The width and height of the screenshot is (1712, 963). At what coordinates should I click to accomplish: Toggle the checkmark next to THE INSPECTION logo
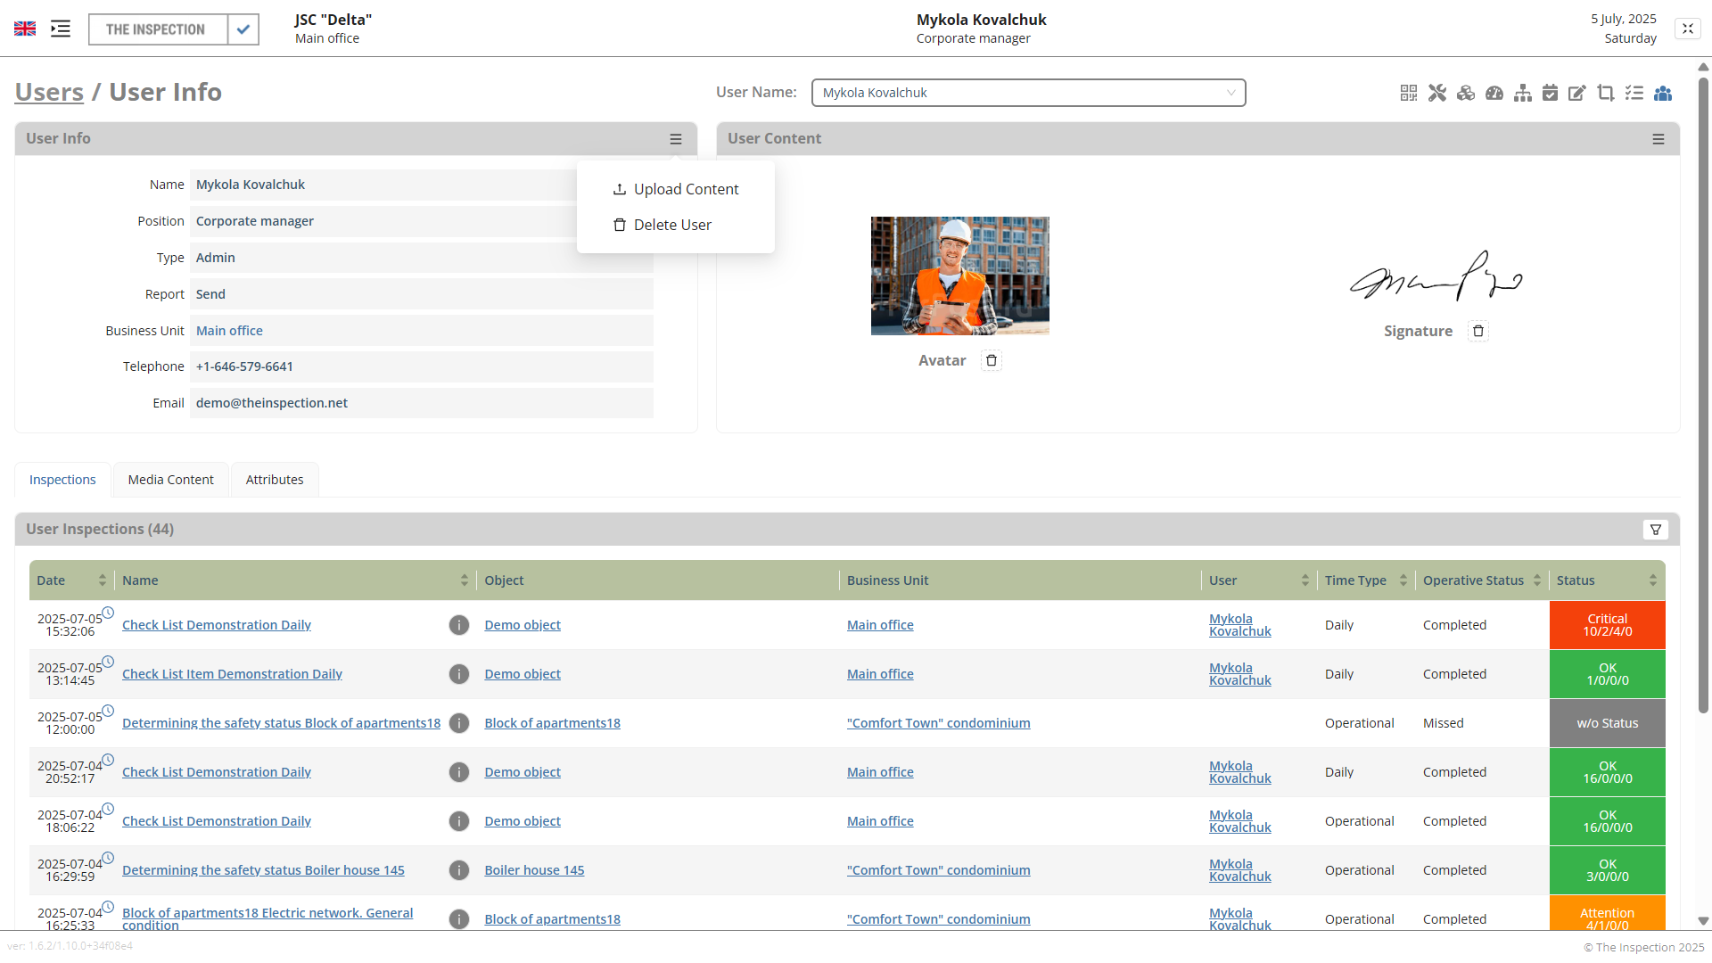[243, 29]
